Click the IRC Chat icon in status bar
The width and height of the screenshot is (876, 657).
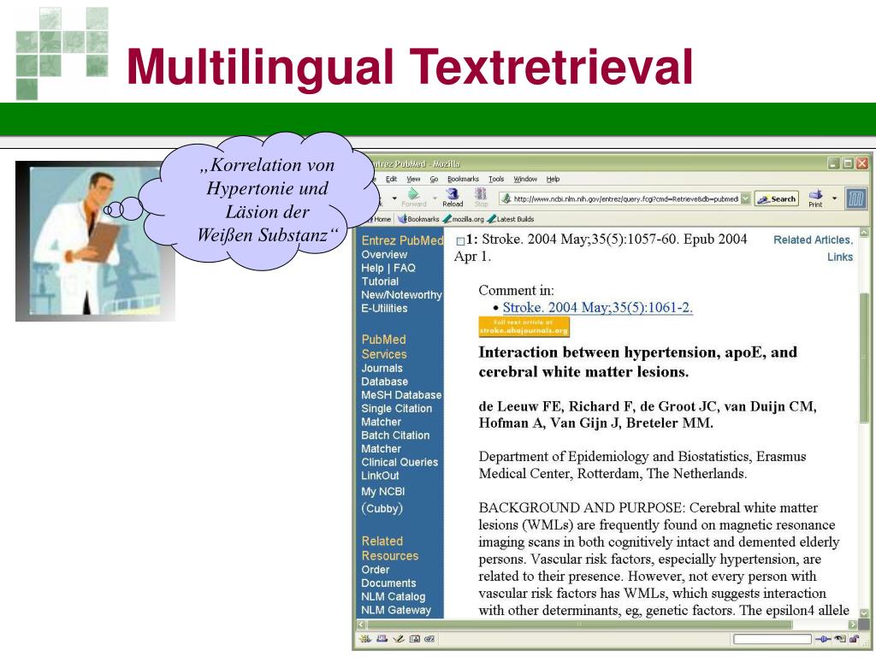[429, 638]
